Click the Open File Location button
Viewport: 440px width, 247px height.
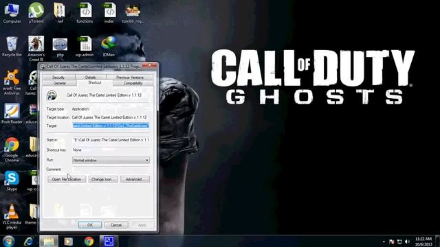(x=67, y=179)
